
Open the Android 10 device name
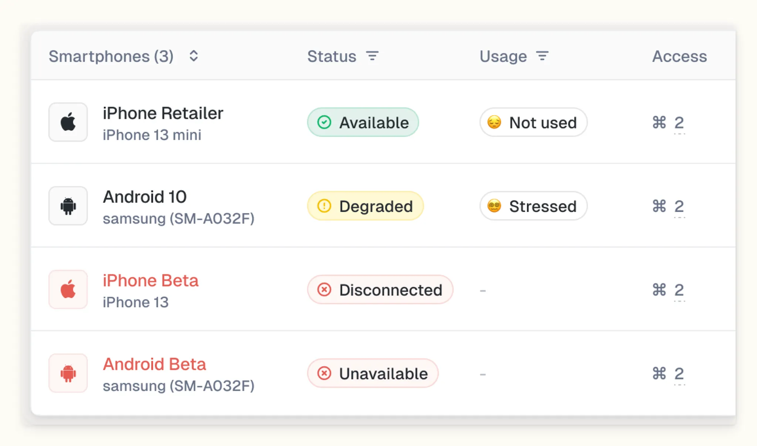[145, 197]
